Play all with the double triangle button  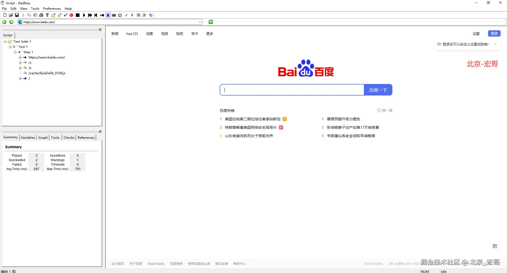(x=90, y=15)
